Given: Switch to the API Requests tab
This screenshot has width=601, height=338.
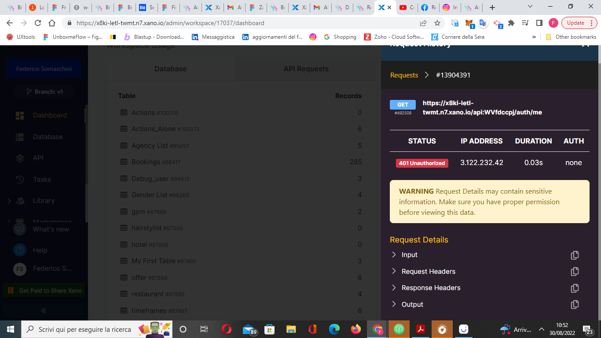Looking at the screenshot, I should (306, 69).
